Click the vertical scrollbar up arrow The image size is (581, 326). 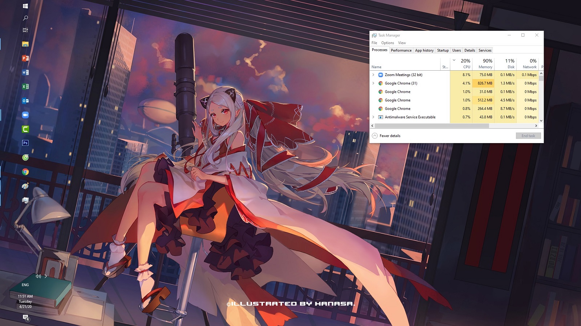pos(541,73)
